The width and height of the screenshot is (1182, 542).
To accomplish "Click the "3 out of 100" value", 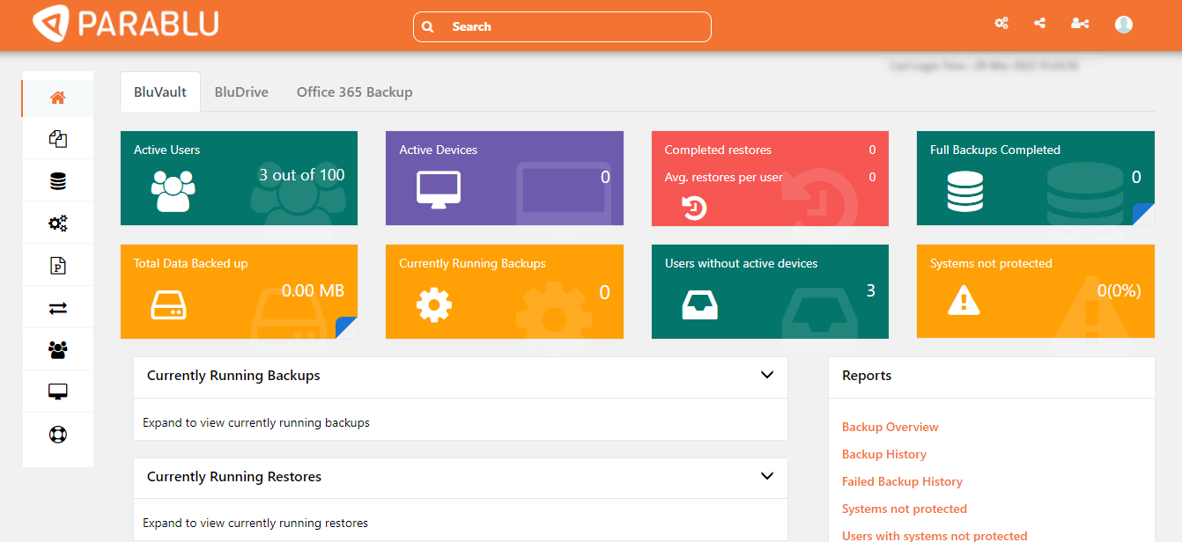I will [301, 175].
